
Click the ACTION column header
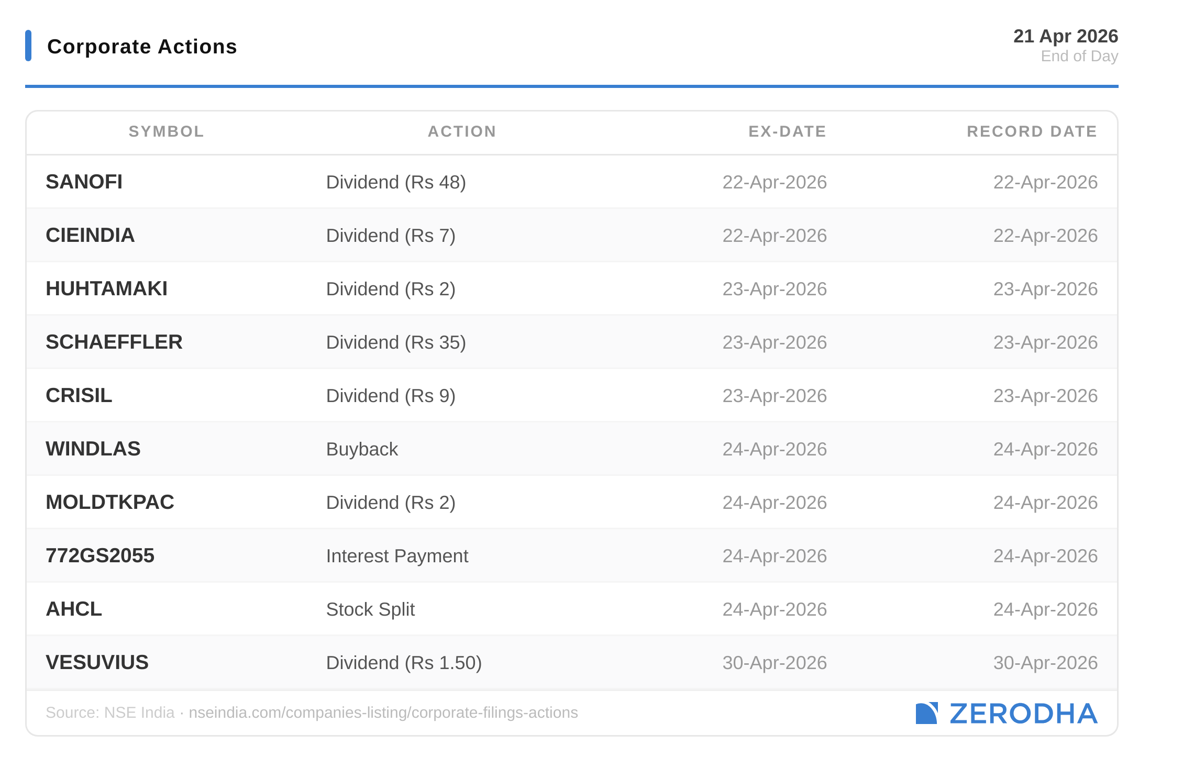click(462, 131)
